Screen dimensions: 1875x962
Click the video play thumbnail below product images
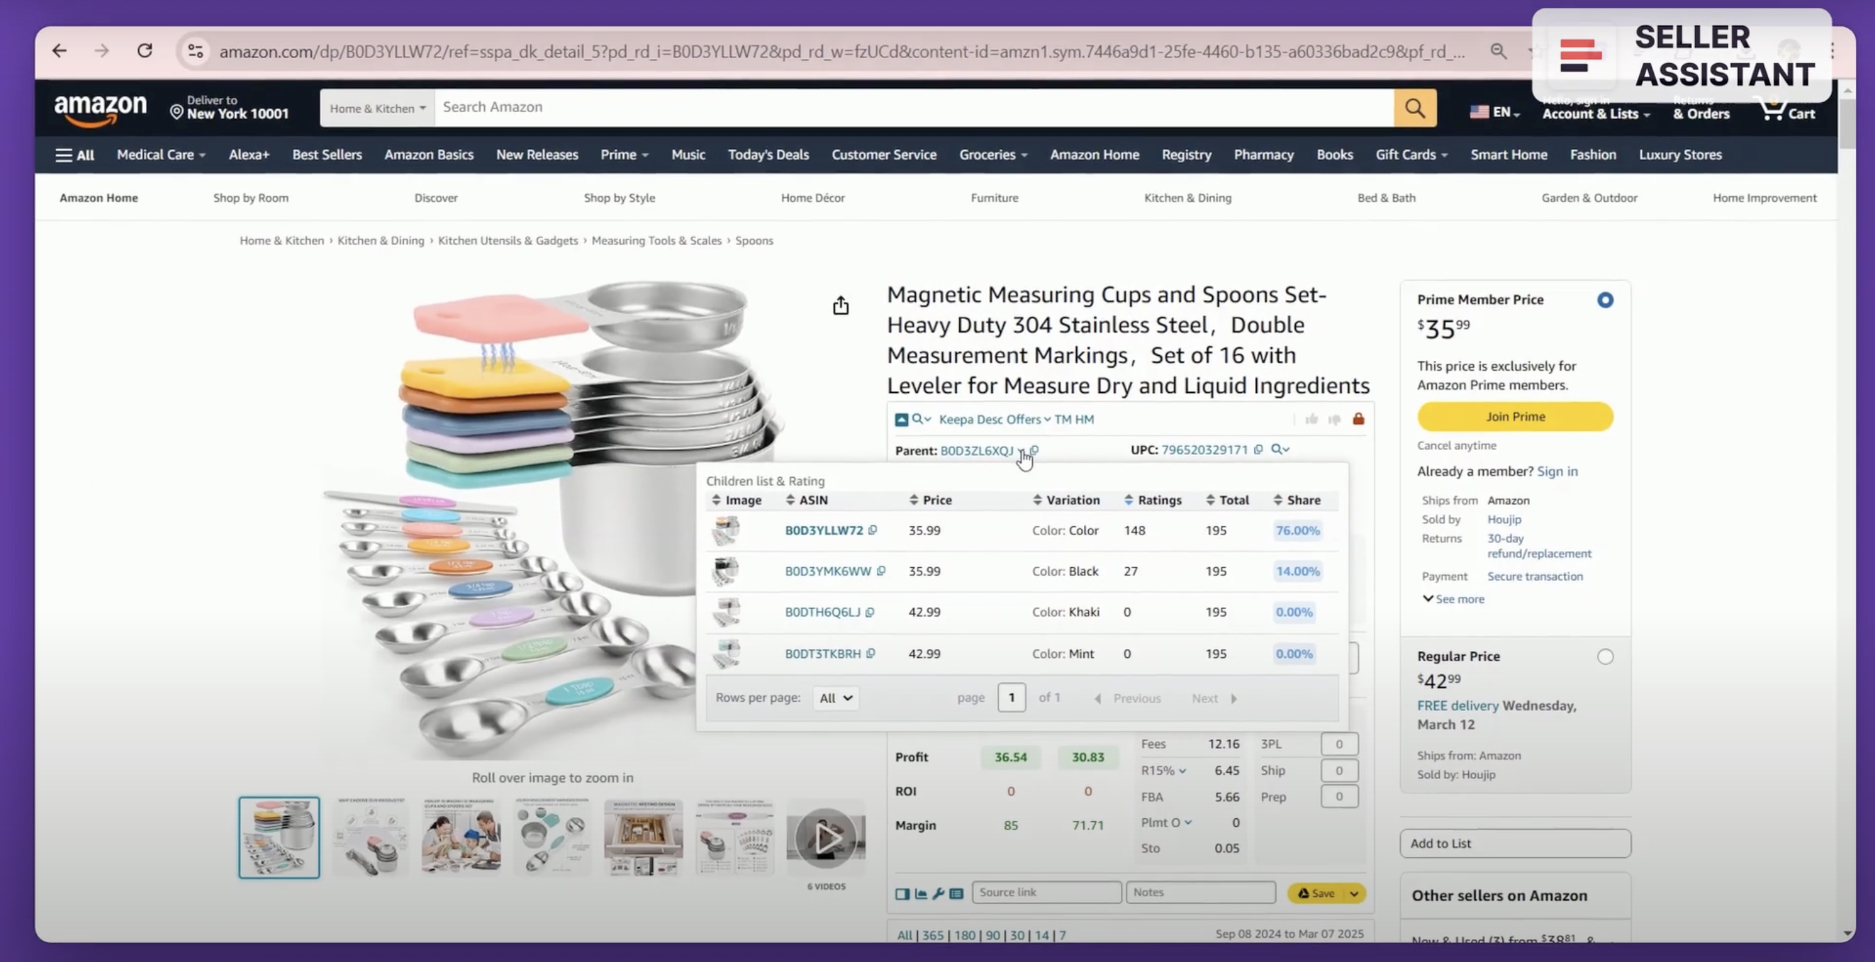(826, 837)
